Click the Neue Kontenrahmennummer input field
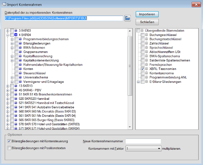This screenshot has width=203, height=165. coord(143,141)
